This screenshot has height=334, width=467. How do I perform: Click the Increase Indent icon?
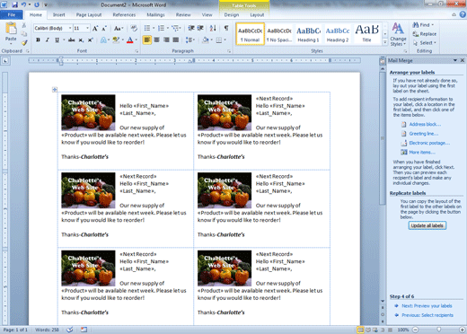(200, 28)
